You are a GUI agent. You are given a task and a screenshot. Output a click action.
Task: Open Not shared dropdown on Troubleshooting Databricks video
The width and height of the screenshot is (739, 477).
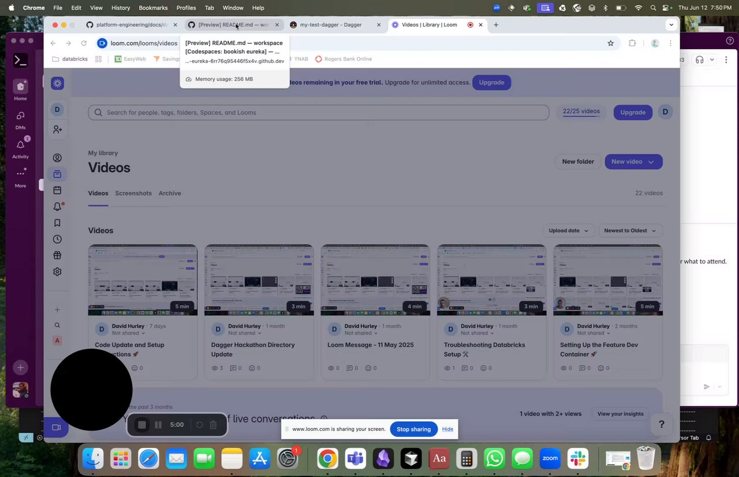(x=477, y=333)
